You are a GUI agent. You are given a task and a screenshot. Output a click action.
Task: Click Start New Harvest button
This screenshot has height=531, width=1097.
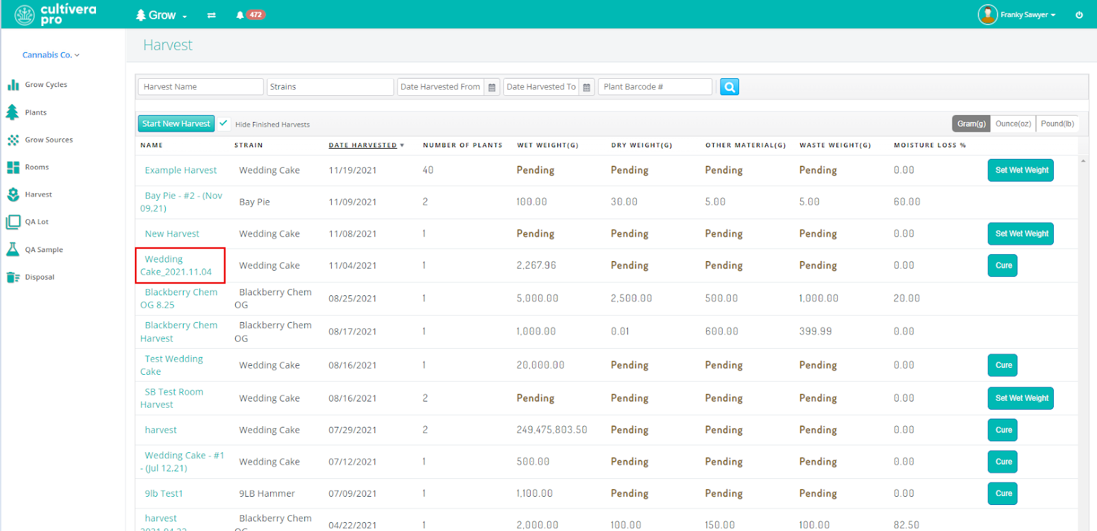point(176,123)
